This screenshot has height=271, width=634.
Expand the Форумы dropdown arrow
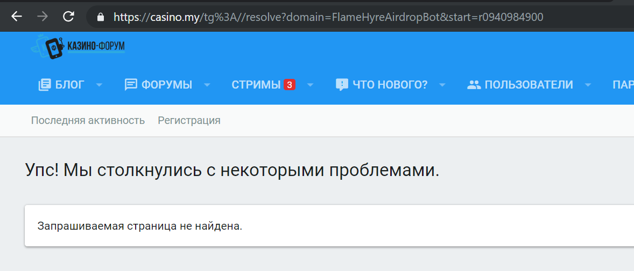(x=207, y=85)
